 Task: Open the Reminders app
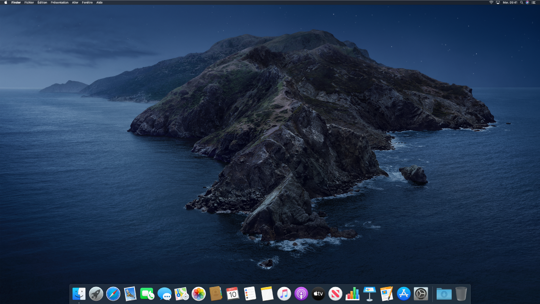[x=249, y=294]
